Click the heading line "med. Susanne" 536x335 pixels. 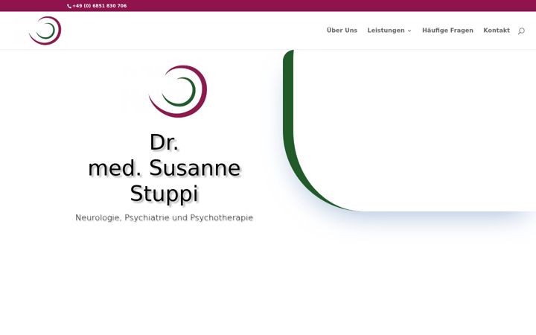click(x=165, y=167)
